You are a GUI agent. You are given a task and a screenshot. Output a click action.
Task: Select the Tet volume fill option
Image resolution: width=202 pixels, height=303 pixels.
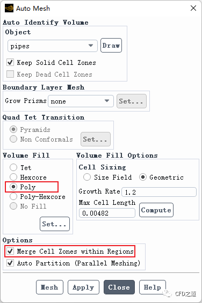click(13, 167)
